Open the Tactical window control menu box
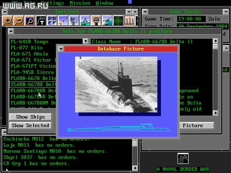This screenshot has width=231, height=173. pos(5,12)
